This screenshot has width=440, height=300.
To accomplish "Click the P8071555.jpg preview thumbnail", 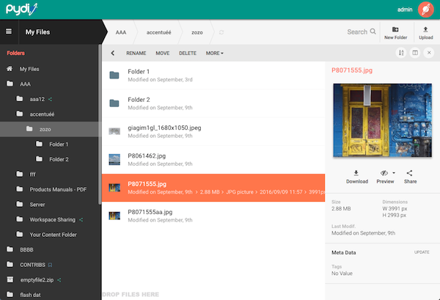I will coord(379,119).
